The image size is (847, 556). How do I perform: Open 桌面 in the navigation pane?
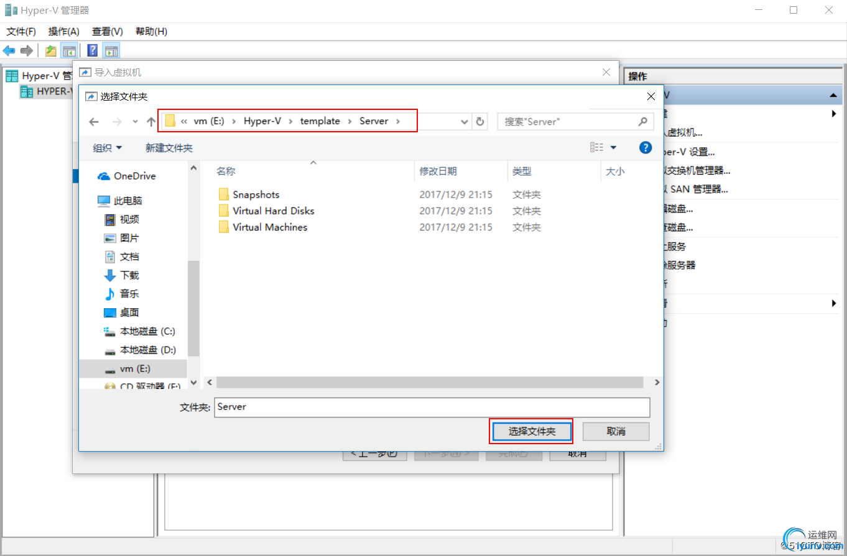click(121, 312)
